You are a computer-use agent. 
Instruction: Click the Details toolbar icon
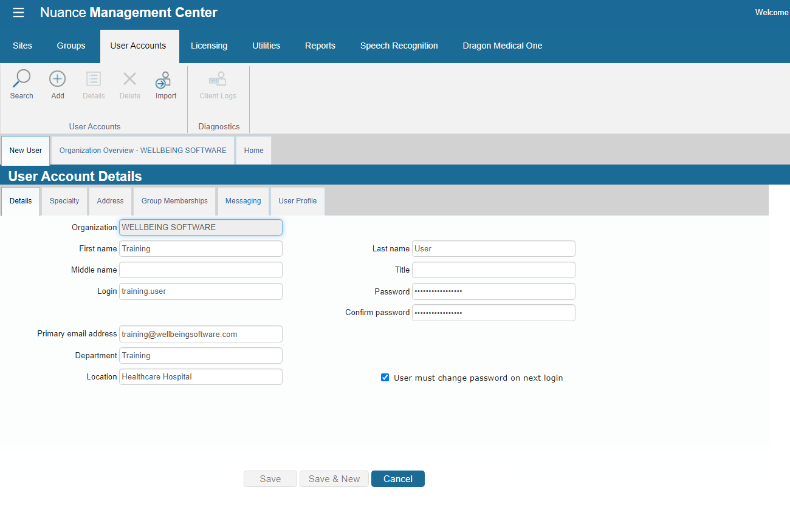pos(94,79)
